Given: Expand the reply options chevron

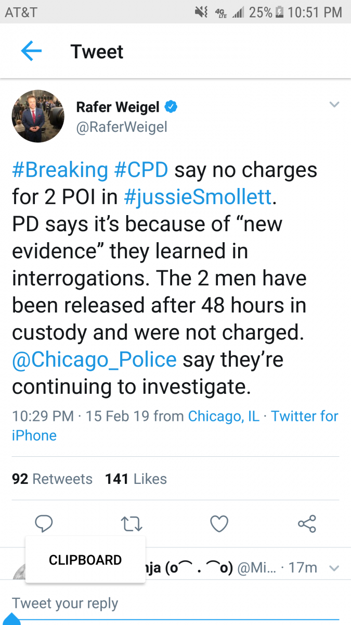Looking at the screenshot, I should pyautogui.click(x=334, y=568).
